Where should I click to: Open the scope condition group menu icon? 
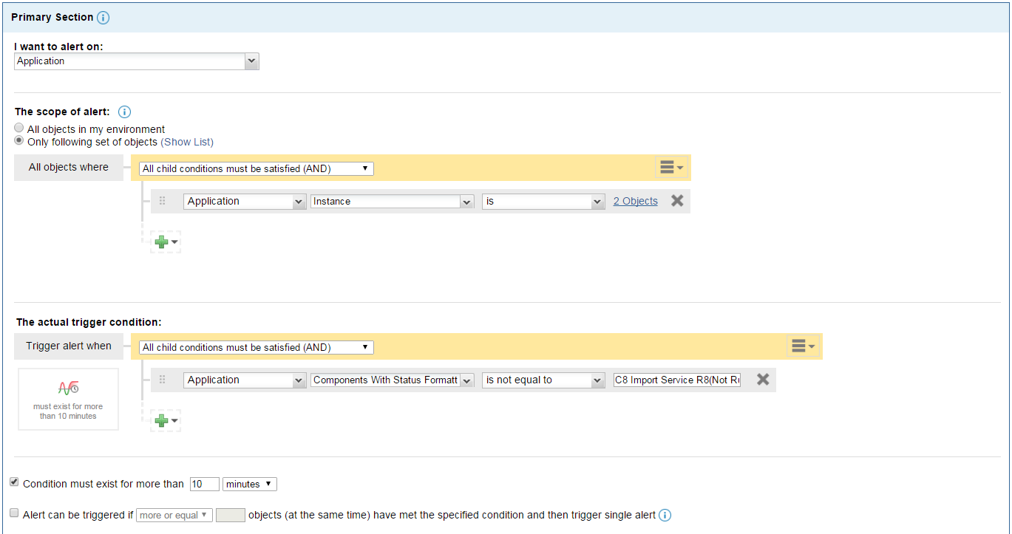pos(671,168)
